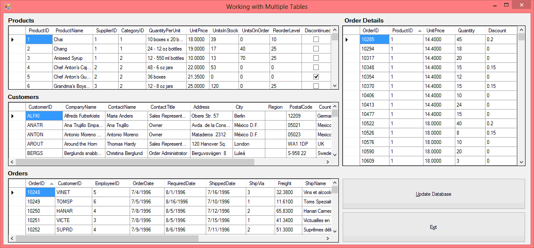This screenshot has height=248, width=534.
Task: Toggle Discontinued checkbox for Aniseed Syrup row
Action: [316, 58]
